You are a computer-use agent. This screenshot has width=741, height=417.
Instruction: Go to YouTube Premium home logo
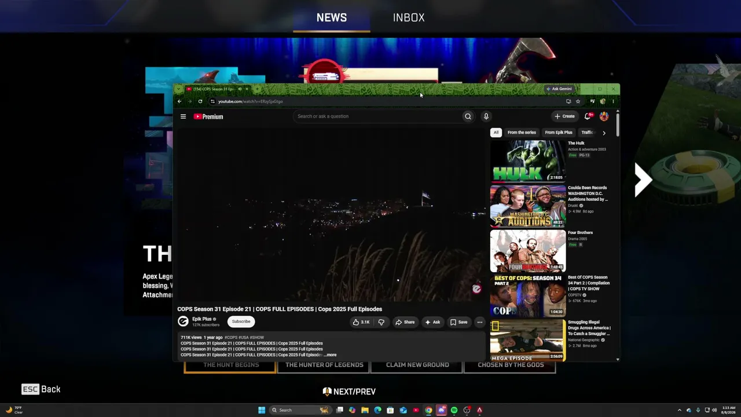pyautogui.click(x=208, y=116)
